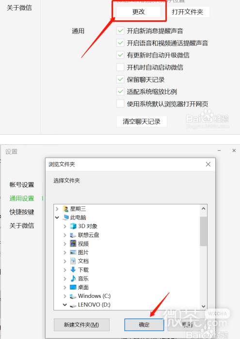Disable 有更新时自动升级微信

[x=120, y=55]
